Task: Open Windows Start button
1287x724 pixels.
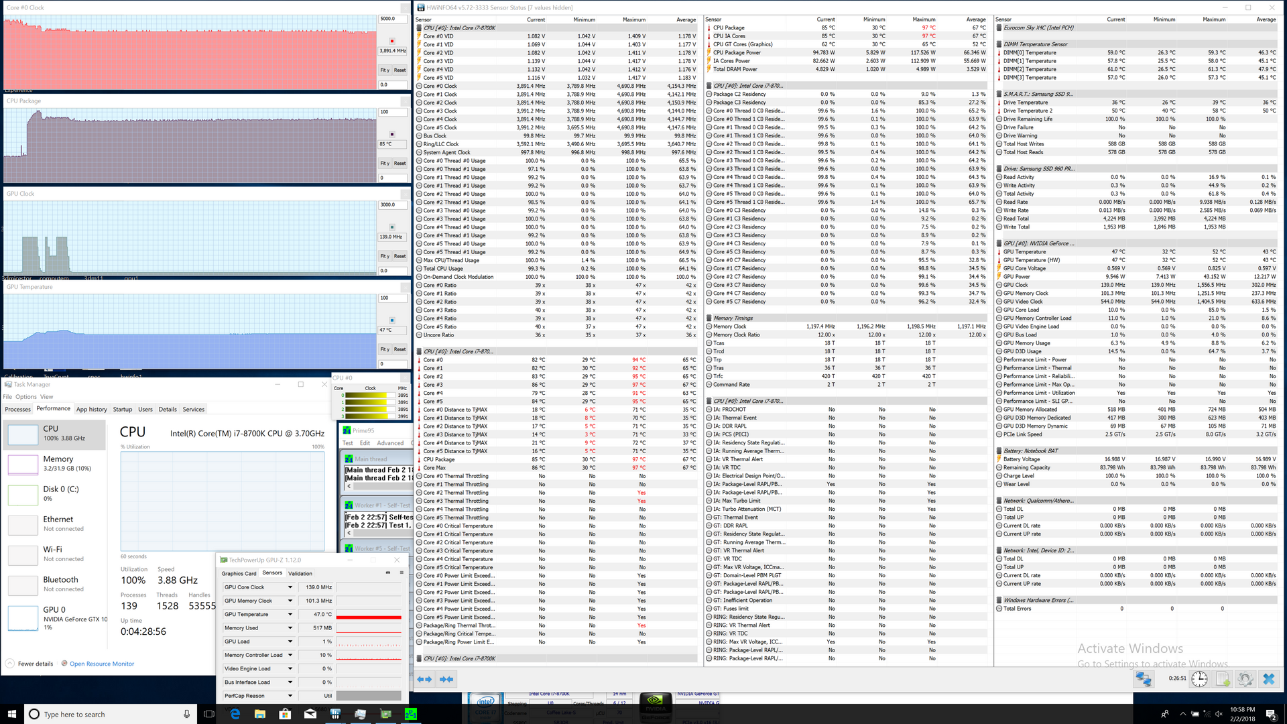Action: tap(11, 714)
